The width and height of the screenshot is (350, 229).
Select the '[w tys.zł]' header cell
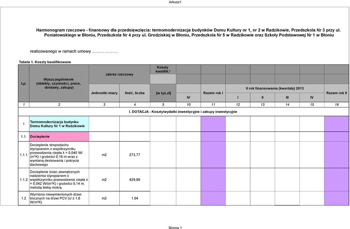[x=163, y=93]
